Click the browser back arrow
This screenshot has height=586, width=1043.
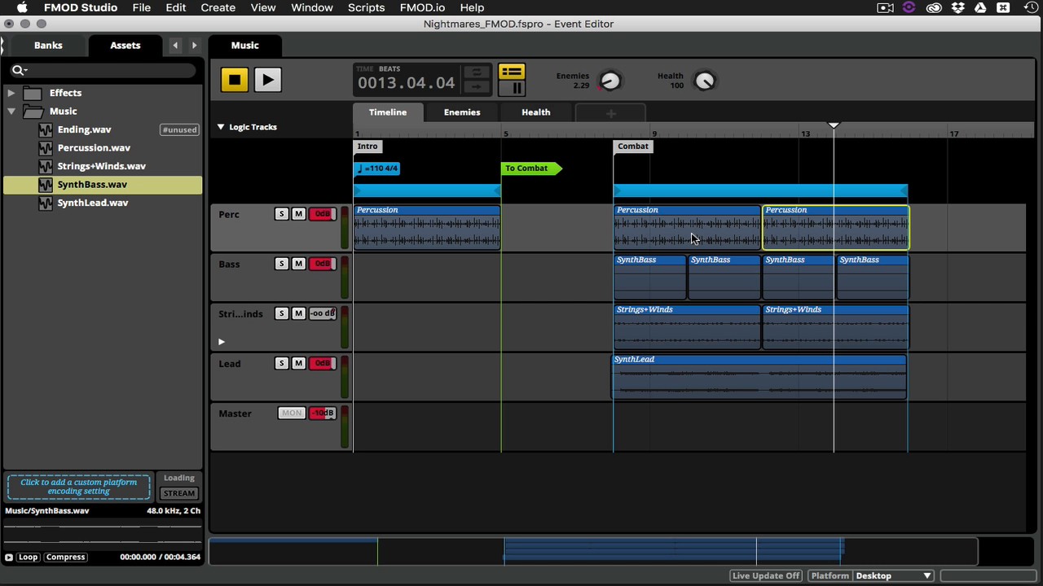(175, 46)
